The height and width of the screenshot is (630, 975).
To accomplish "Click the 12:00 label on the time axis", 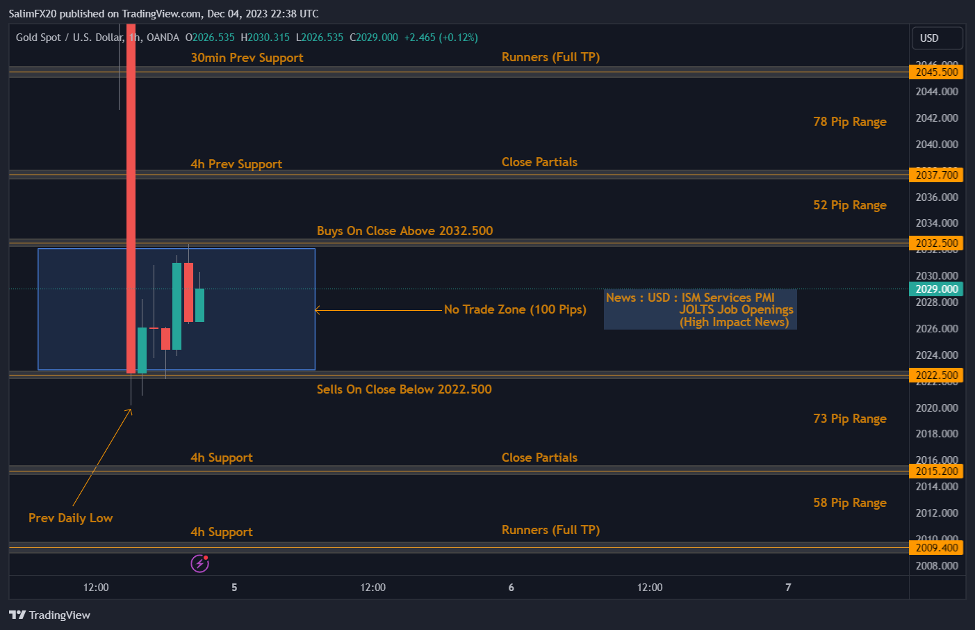I will 95,588.
